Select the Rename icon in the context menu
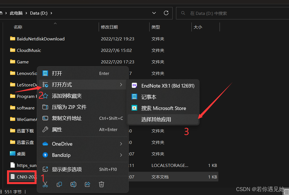Image resolution: width=289 pixels, height=195 pixels. [x=73, y=184]
